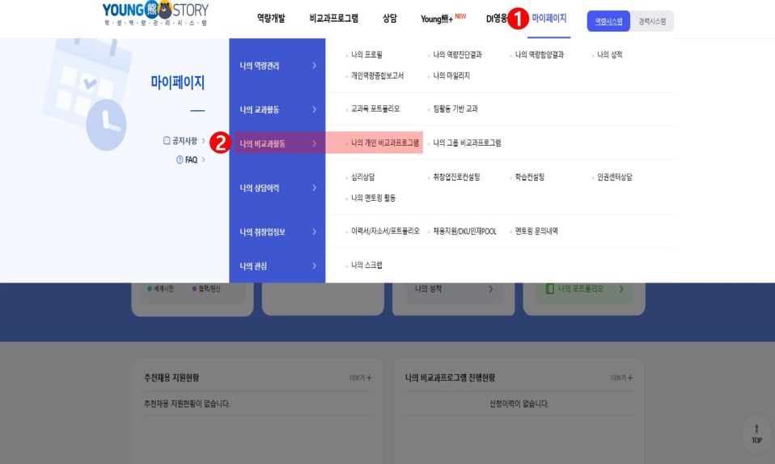Open 나의 그룹 비교과프로그램

coord(467,143)
